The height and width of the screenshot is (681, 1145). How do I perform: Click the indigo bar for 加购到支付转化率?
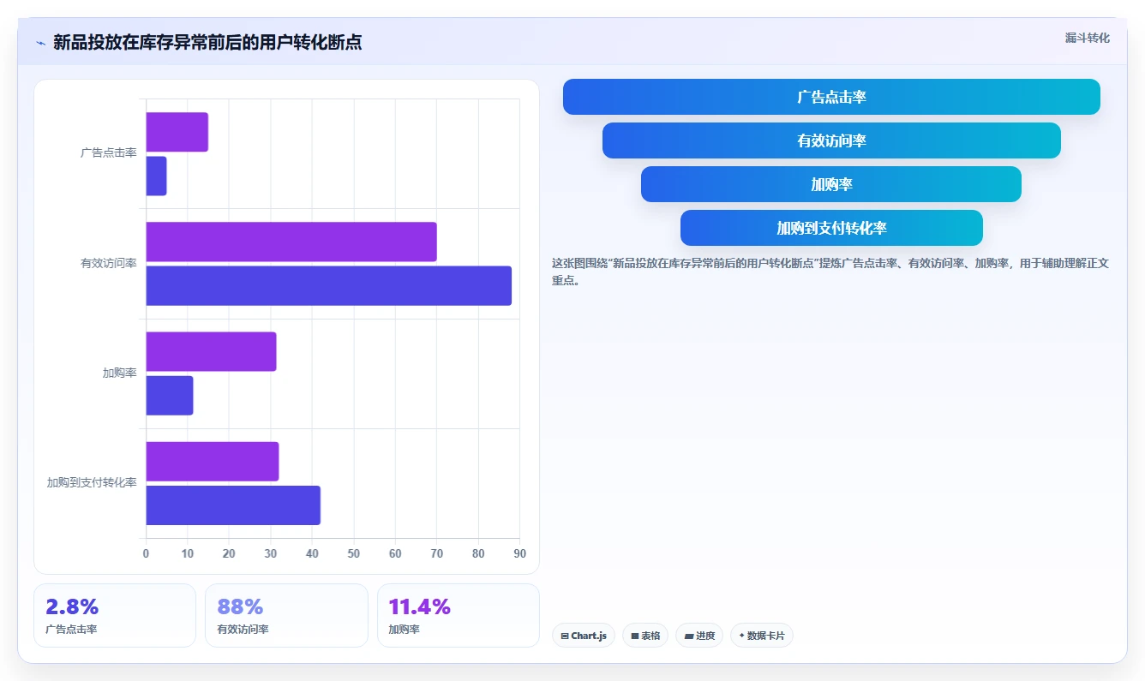click(233, 505)
